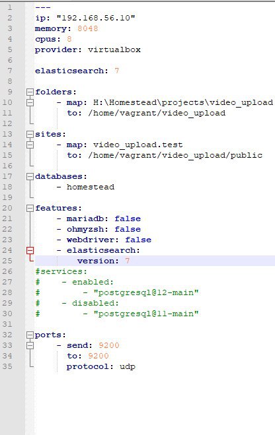Click line number 1 in the margin
This screenshot has width=275, height=435.
pyautogui.click(x=10, y=7)
